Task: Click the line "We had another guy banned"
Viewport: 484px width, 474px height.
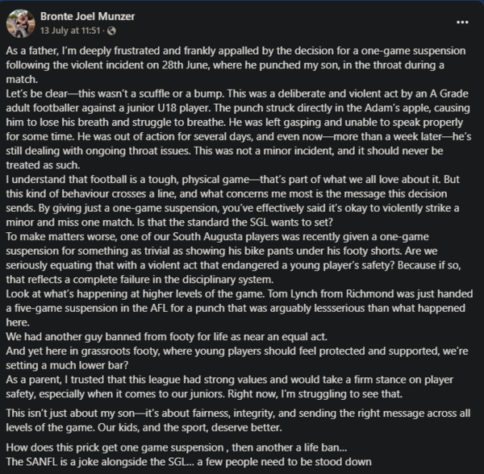Action: (167, 336)
